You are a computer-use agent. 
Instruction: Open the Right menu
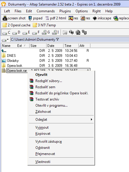(x=97, y=11)
